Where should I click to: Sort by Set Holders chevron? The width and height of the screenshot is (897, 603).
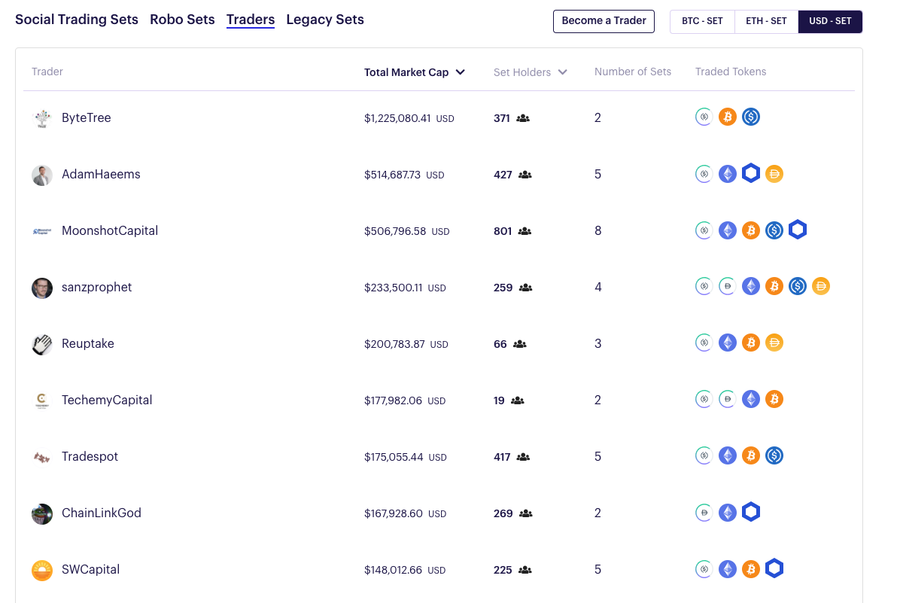coord(562,72)
